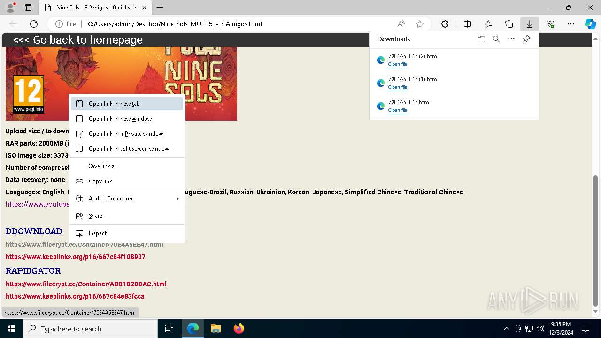
Task: Click the 70E4A5EE47 (2).html download entry name
Action: click(x=413, y=56)
